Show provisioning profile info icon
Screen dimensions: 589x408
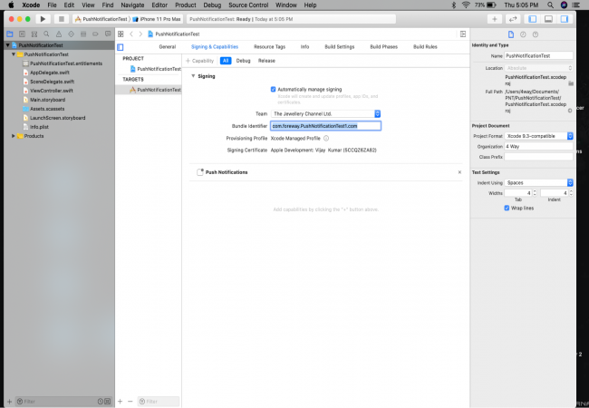326,138
